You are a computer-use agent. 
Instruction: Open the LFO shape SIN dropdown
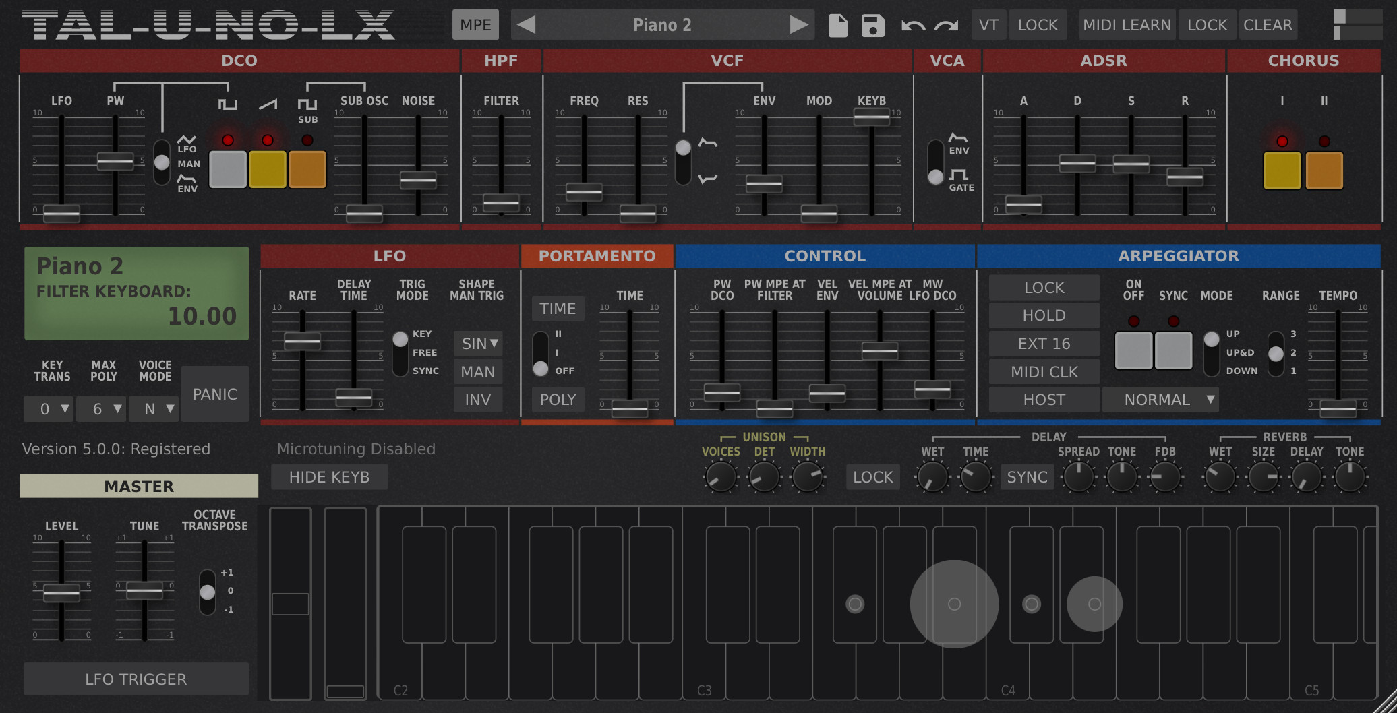point(478,344)
